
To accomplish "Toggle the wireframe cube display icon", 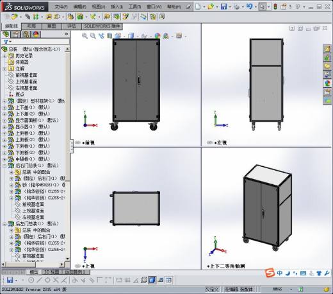I will coord(144,280).
